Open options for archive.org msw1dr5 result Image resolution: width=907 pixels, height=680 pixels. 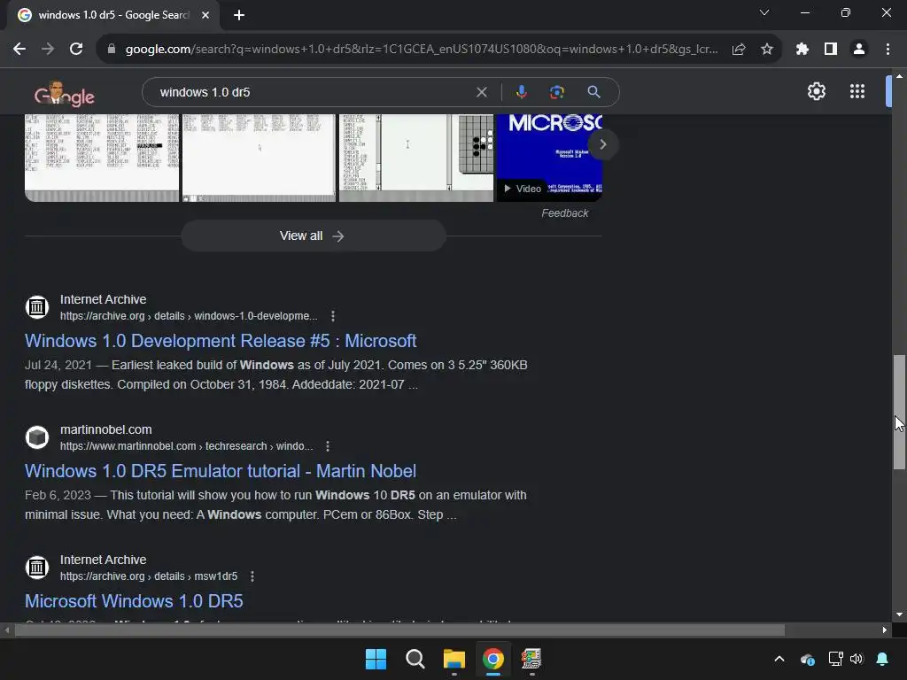[252, 576]
